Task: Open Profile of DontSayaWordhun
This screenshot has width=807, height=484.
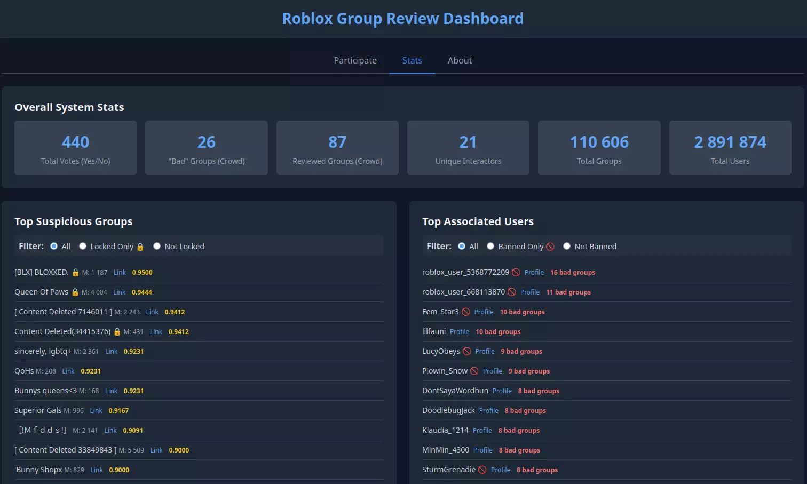Action: (502, 391)
